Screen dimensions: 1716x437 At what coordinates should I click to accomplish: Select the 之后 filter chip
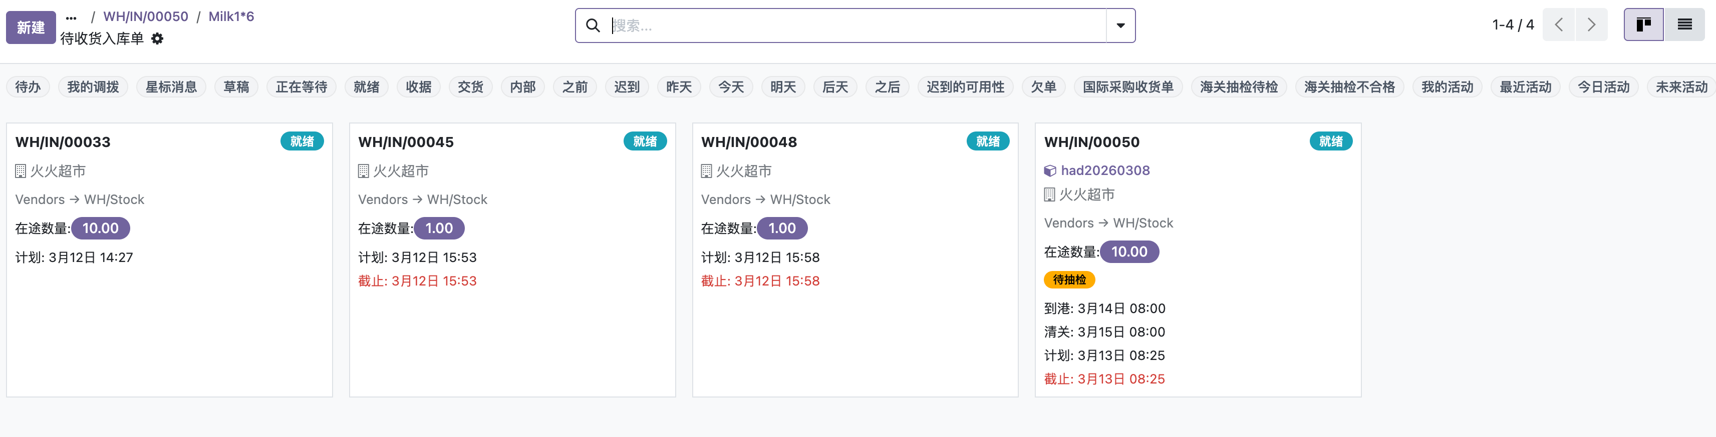click(888, 87)
